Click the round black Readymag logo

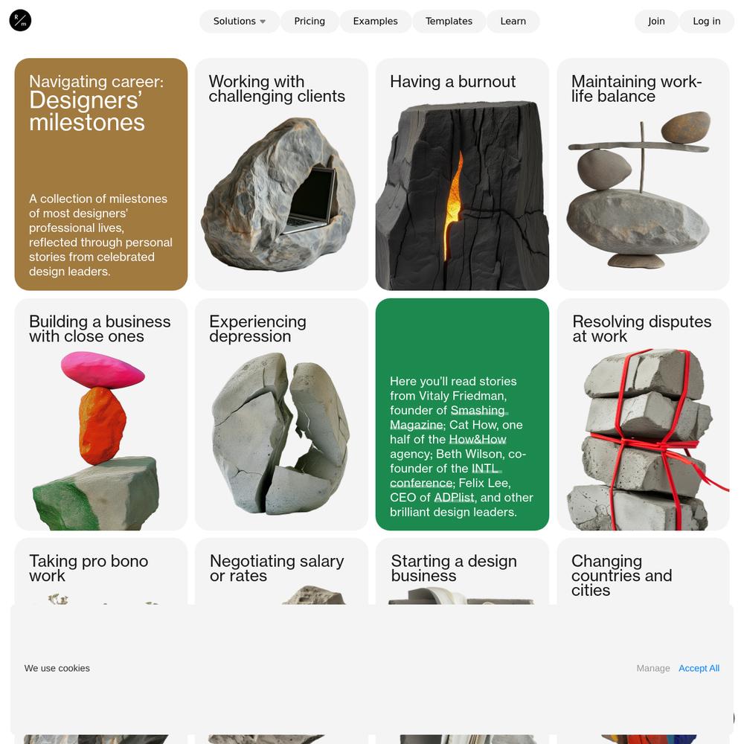coord(20,20)
